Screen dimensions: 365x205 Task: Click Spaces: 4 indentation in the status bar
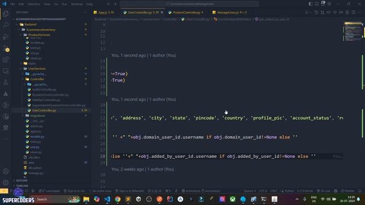(250, 191)
